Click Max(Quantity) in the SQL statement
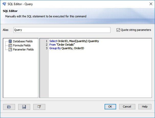The height and width of the screenshot is (118, 155). click(x=78, y=41)
